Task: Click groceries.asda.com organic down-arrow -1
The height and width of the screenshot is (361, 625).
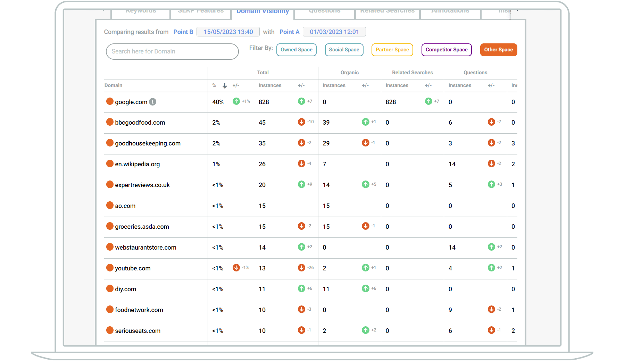Action: click(365, 226)
